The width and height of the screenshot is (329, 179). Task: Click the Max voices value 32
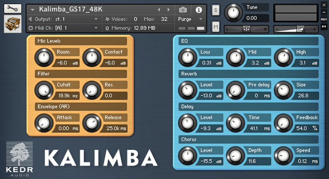(x=164, y=19)
